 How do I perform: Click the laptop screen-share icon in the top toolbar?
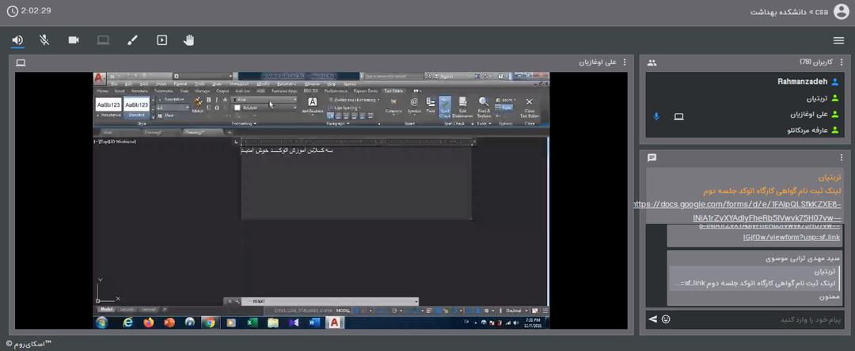[103, 40]
